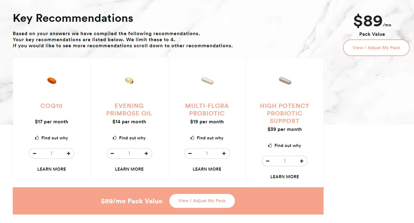Open Learn More for High Potency Probiotic Support

(285, 177)
